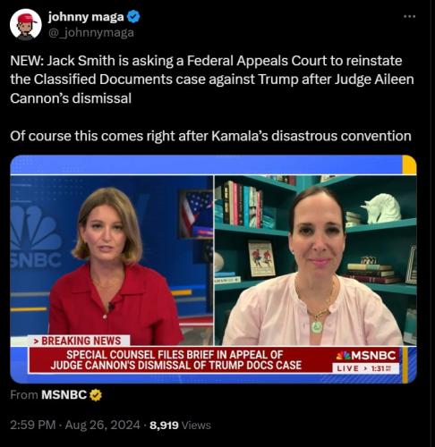Play the embedded MSNBC video clip

click(213, 269)
